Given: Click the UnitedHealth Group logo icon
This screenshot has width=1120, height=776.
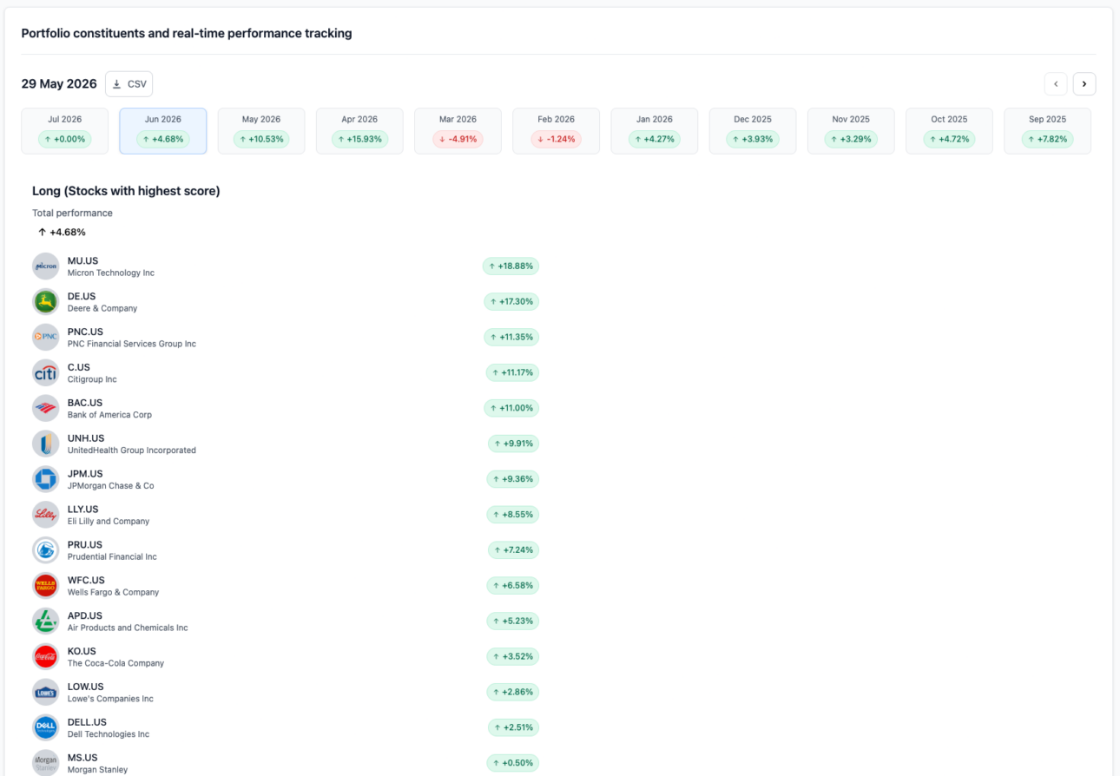Looking at the screenshot, I should point(45,444).
